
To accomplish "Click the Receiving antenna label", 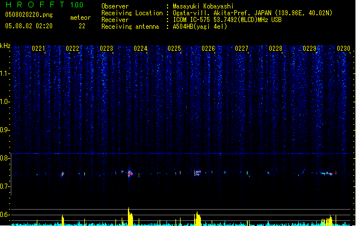I will point(130,27).
